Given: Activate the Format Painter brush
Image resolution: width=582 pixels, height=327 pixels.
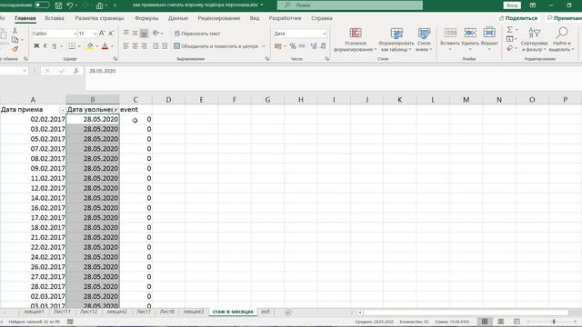Looking at the screenshot, I should [x=15, y=48].
